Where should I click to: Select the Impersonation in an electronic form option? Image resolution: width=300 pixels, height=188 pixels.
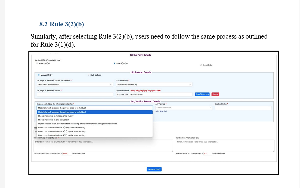point(78,124)
